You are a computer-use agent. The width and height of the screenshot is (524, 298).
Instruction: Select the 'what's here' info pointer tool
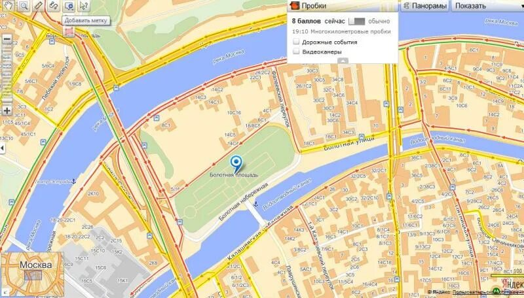84,5
